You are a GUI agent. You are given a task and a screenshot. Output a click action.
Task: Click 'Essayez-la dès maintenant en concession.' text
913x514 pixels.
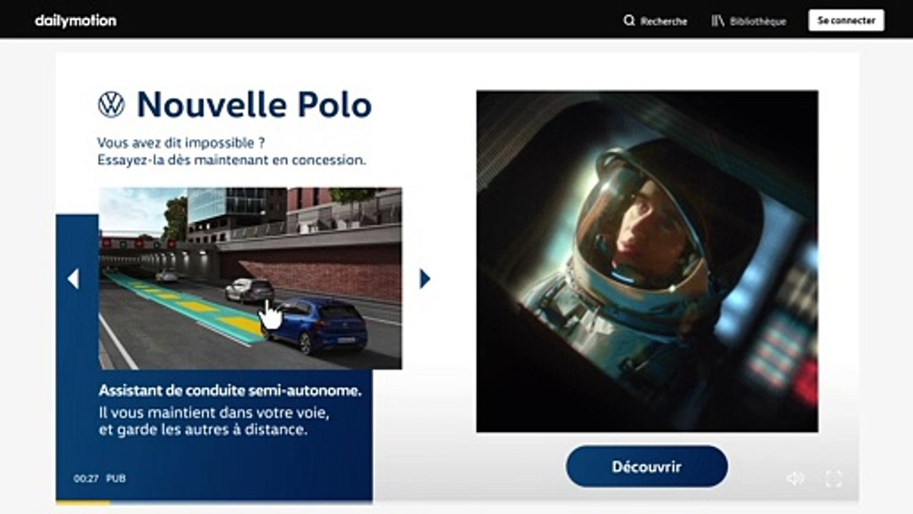tap(232, 161)
